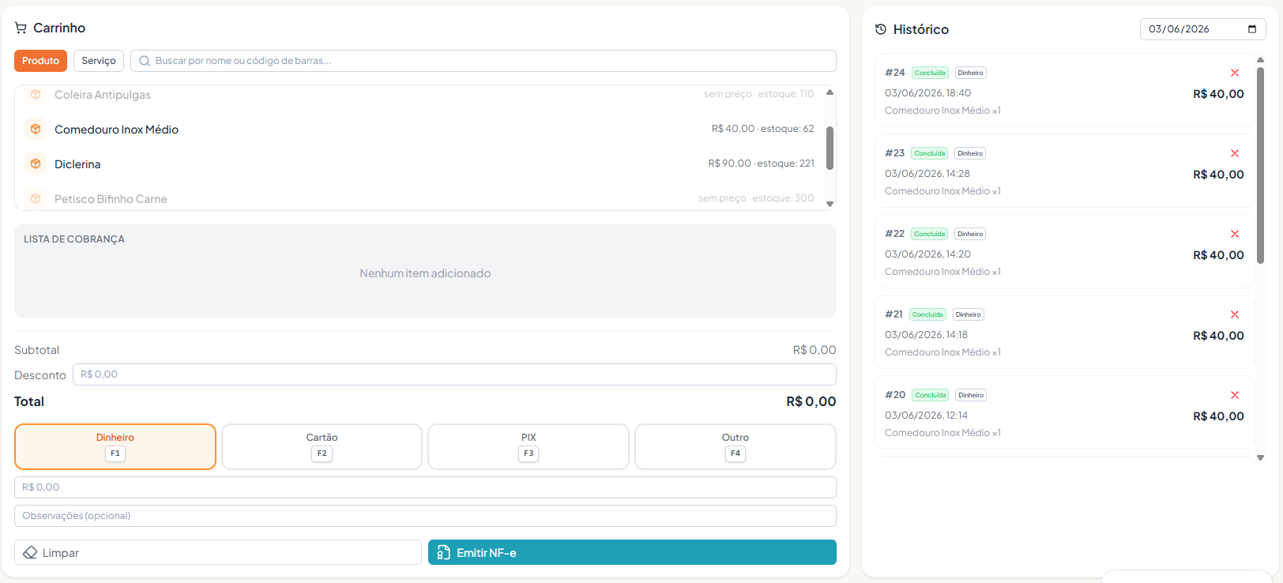Open the calendar picker icon in date field
The width and height of the screenshot is (1283, 583).
(x=1252, y=29)
